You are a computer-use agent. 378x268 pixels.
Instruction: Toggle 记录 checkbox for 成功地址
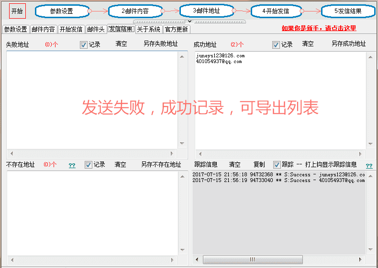click(x=276, y=45)
